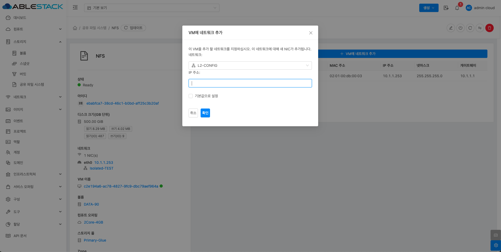Click the notification bell icon
Viewport: 501px width, 252px height.
pyautogui.click(x=457, y=8)
